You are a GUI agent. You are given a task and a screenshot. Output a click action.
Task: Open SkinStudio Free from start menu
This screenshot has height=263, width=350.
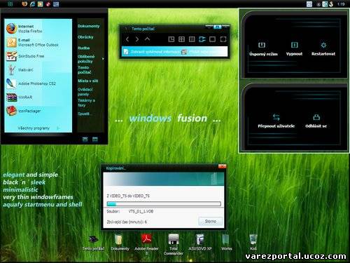click(x=25, y=56)
